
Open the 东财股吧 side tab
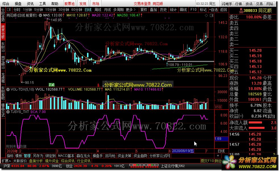3,93
